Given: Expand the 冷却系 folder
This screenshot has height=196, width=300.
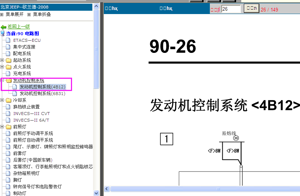Looking at the screenshot, I should point(2,100).
